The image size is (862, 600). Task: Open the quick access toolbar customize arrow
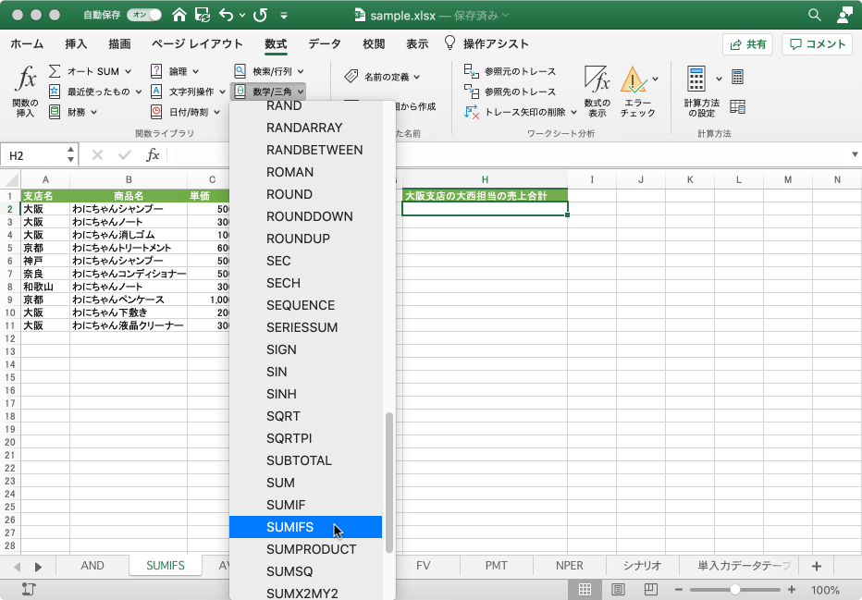pyautogui.click(x=284, y=16)
